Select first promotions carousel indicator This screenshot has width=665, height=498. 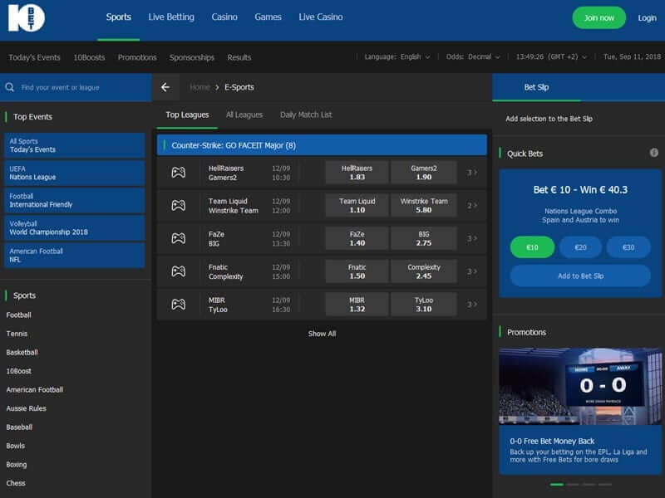point(557,485)
